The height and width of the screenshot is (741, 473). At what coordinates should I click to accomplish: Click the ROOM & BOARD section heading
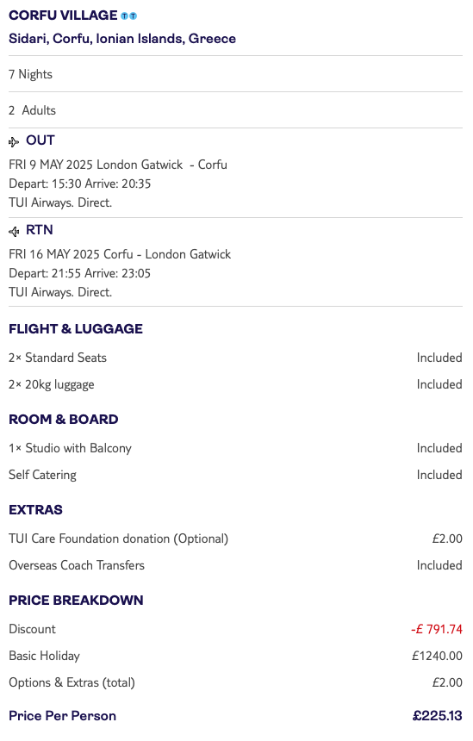click(x=63, y=419)
